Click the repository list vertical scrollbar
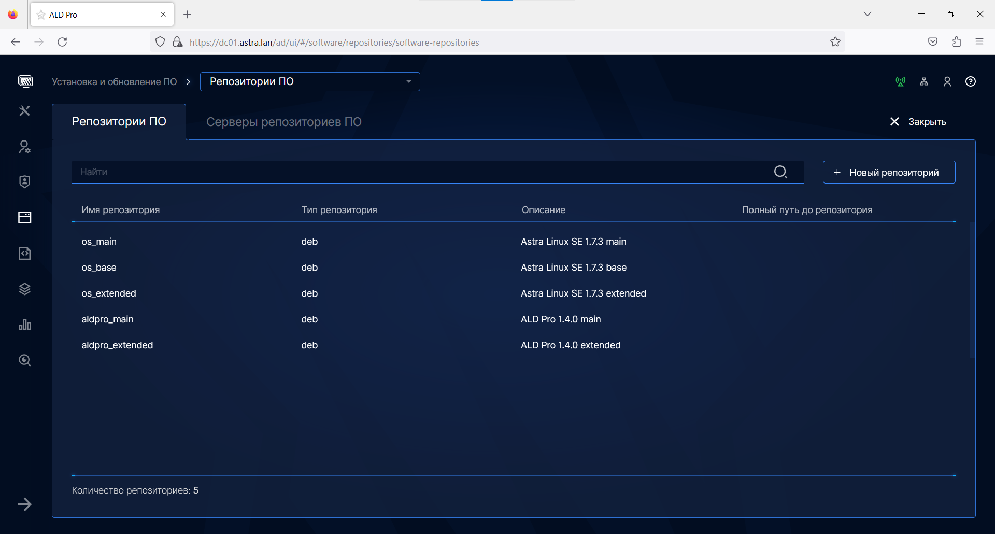Screen dimensions: 995x534 973,290
